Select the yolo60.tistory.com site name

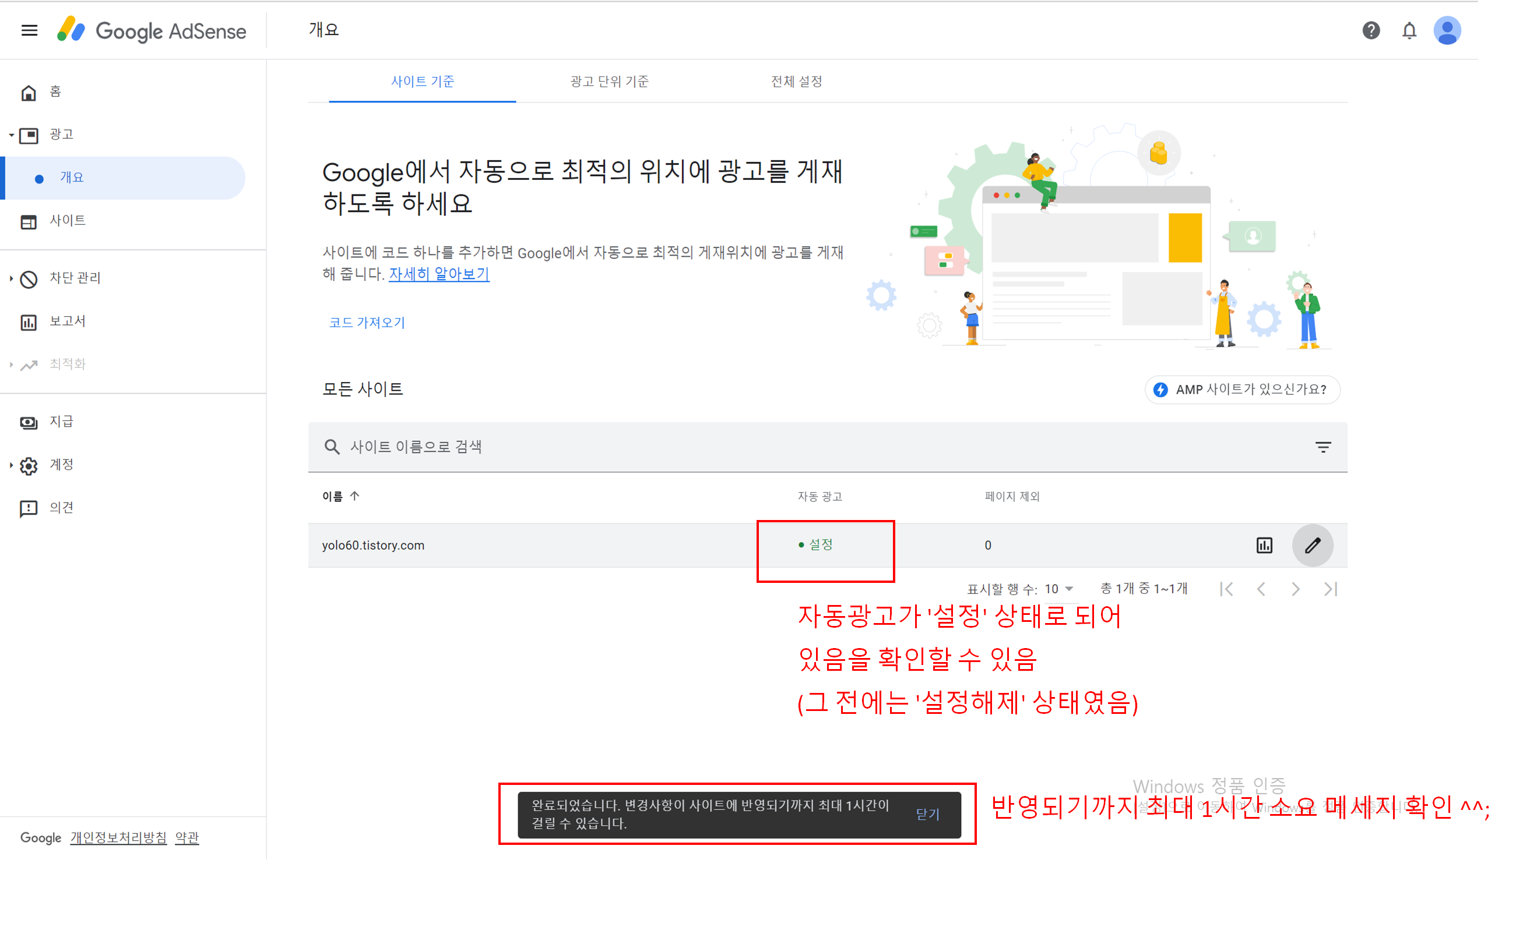point(372,545)
